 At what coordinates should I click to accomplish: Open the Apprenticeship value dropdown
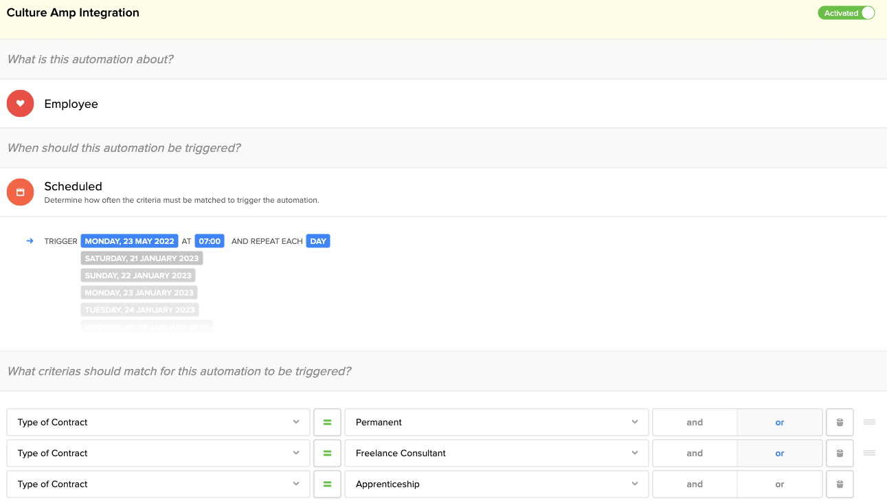(x=496, y=484)
